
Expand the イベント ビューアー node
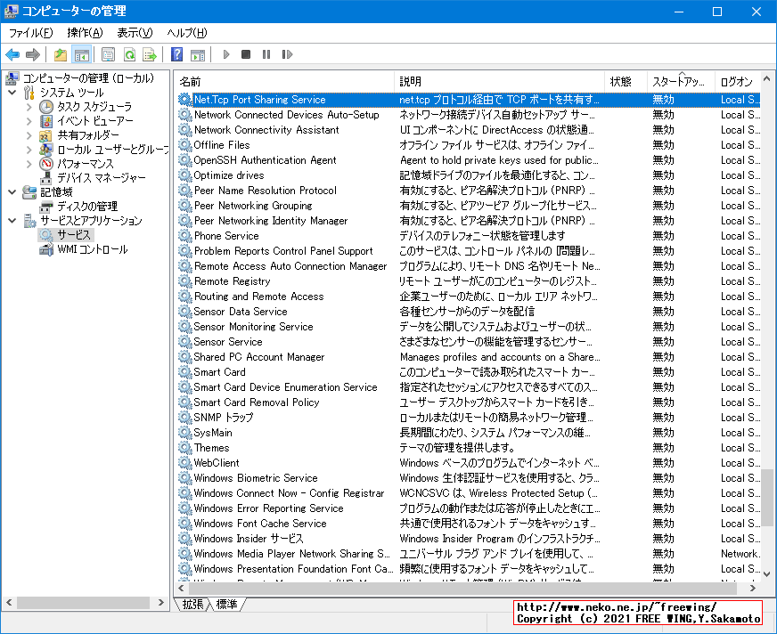tap(29, 122)
